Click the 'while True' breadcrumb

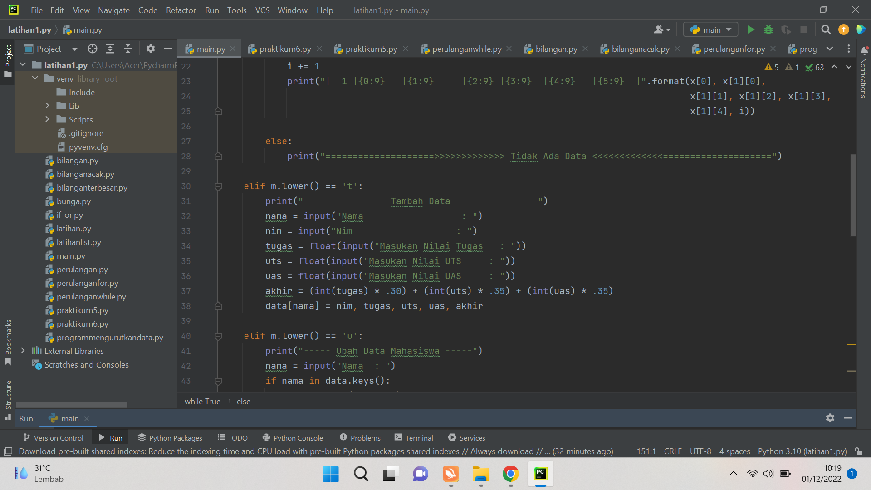tap(202, 402)
